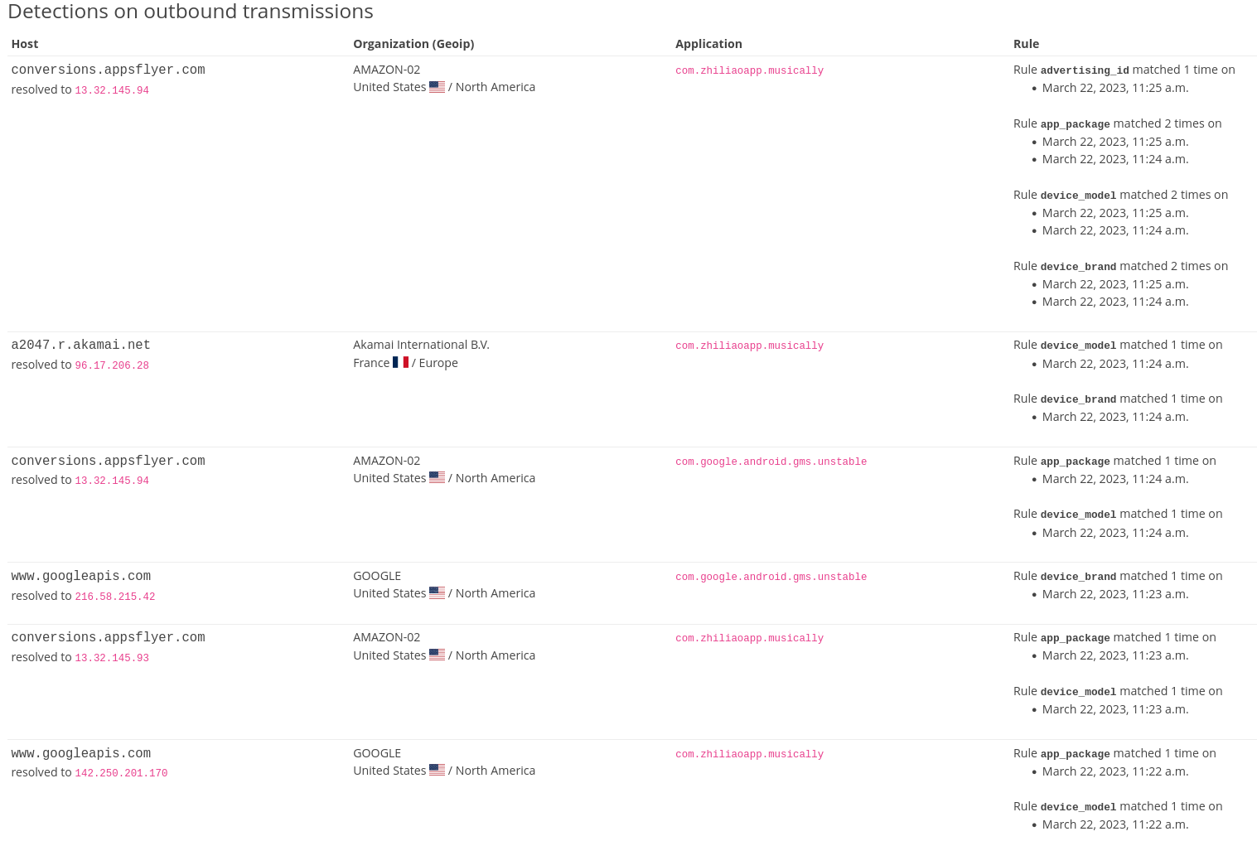1257x846 pixels.
Task: Select the a2047.r.akamai.net host name
Action: point(80,346)
